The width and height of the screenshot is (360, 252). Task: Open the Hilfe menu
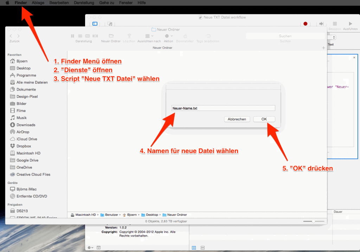tap(141, 3)
